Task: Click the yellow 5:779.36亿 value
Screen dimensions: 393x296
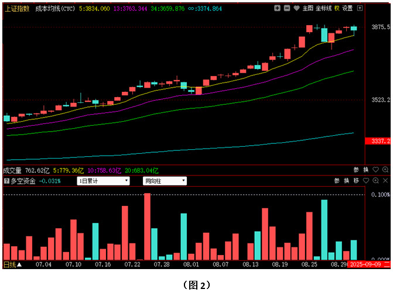Action: pyautogui.click(x=69, y=171)
